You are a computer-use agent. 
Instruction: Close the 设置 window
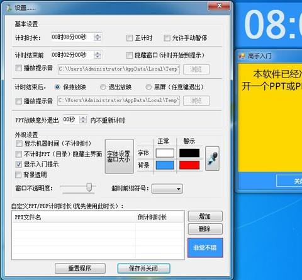point(219,6)
